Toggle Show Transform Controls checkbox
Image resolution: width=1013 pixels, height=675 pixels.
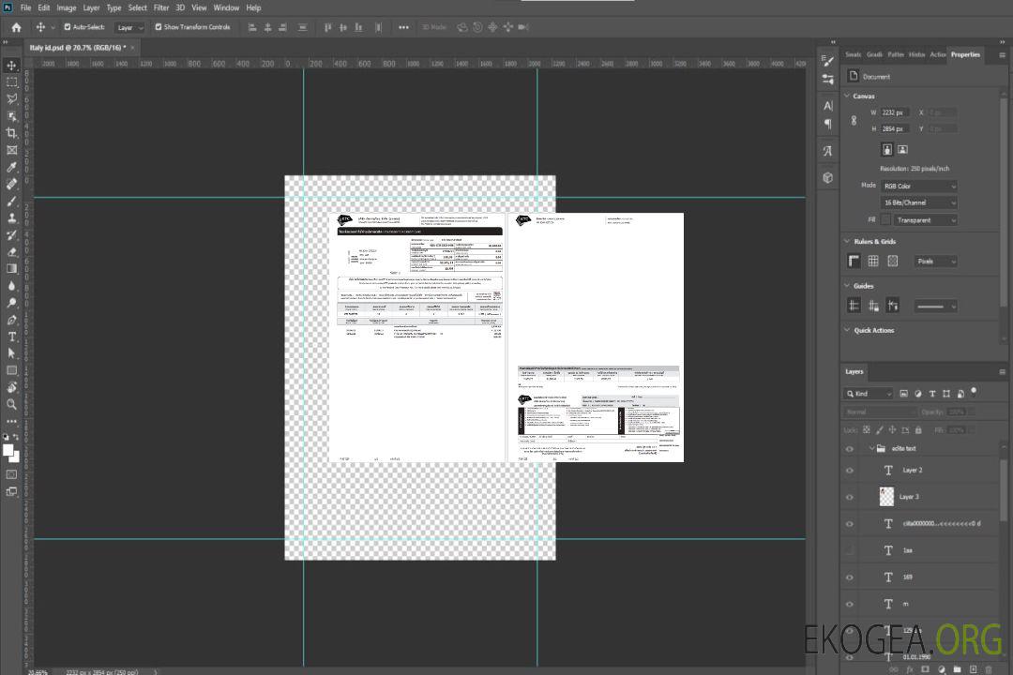tap(159, 27)
